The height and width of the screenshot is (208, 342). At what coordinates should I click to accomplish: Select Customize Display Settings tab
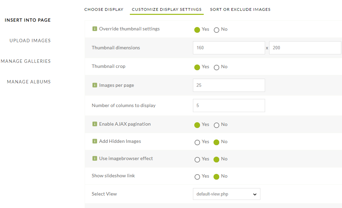[167, 9]
